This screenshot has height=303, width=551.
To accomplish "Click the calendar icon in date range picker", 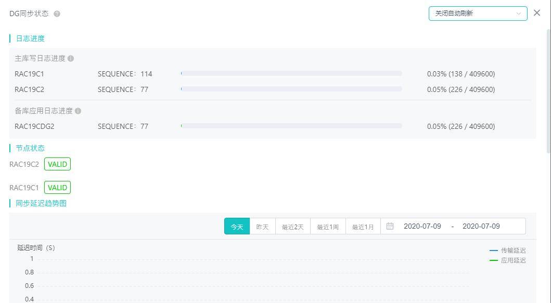I will (x=390, y=226).
